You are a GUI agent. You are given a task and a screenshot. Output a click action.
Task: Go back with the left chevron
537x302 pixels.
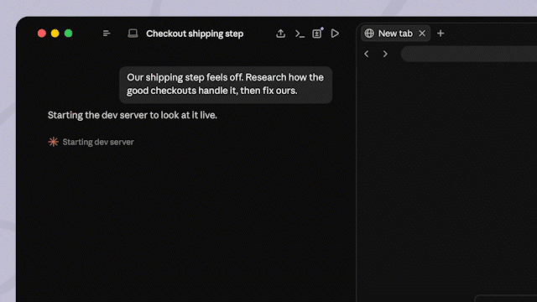[367, 54]
